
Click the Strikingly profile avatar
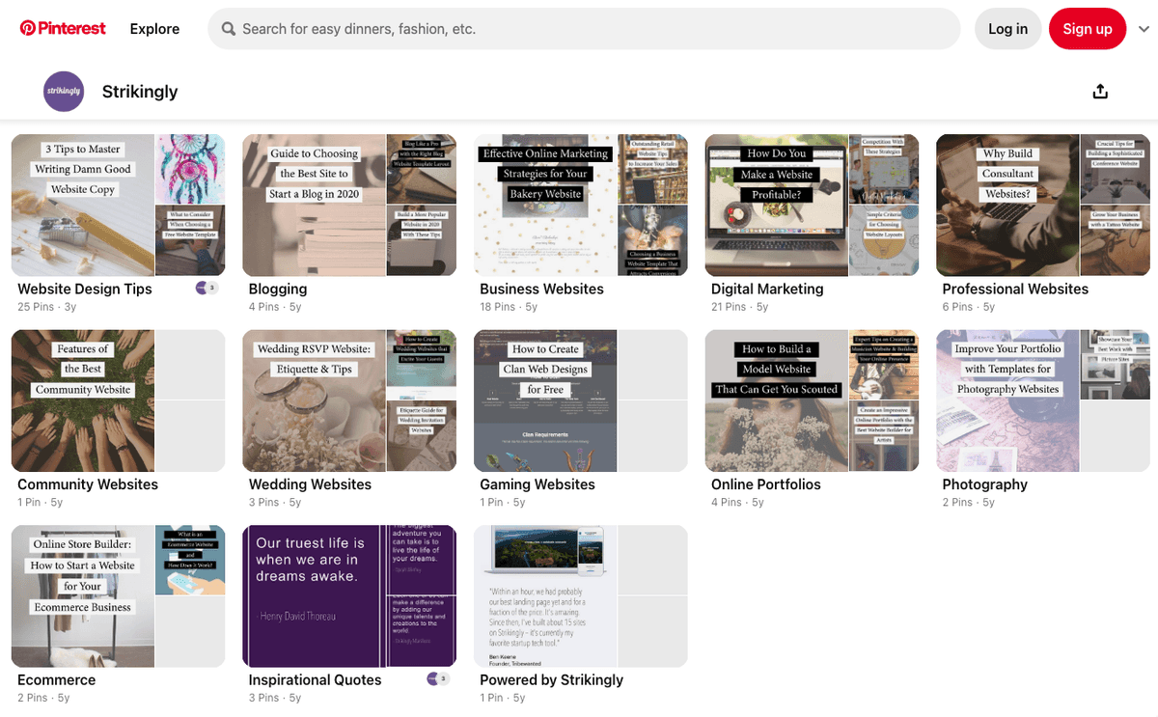64,92
